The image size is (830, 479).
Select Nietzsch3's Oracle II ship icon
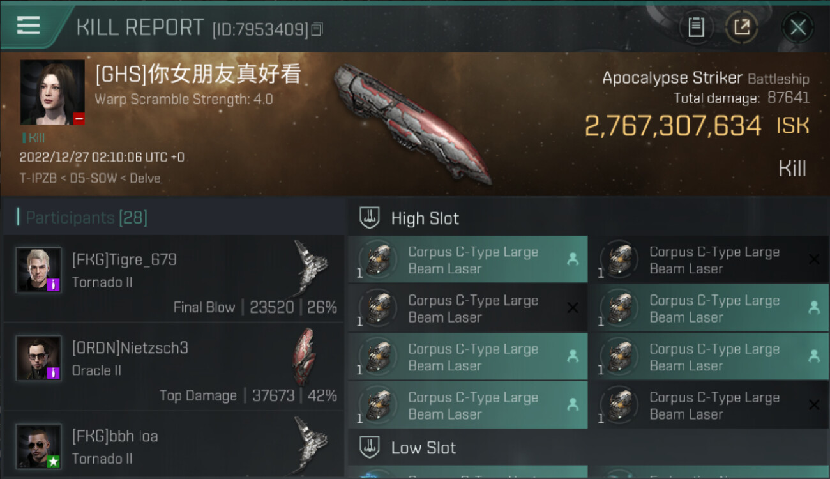[x=305, y=356]
